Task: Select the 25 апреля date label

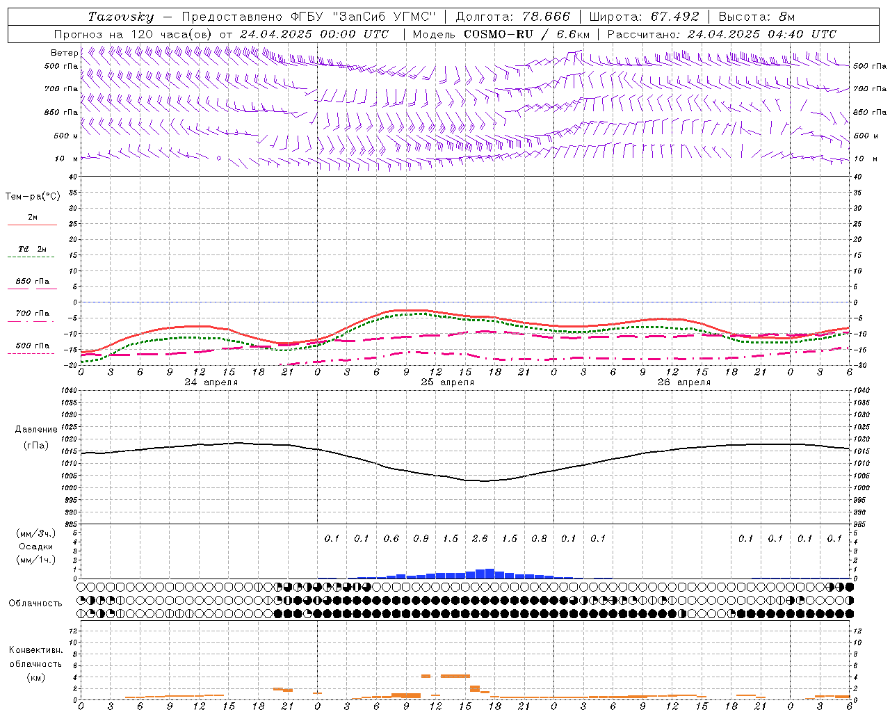Action: 448,382
